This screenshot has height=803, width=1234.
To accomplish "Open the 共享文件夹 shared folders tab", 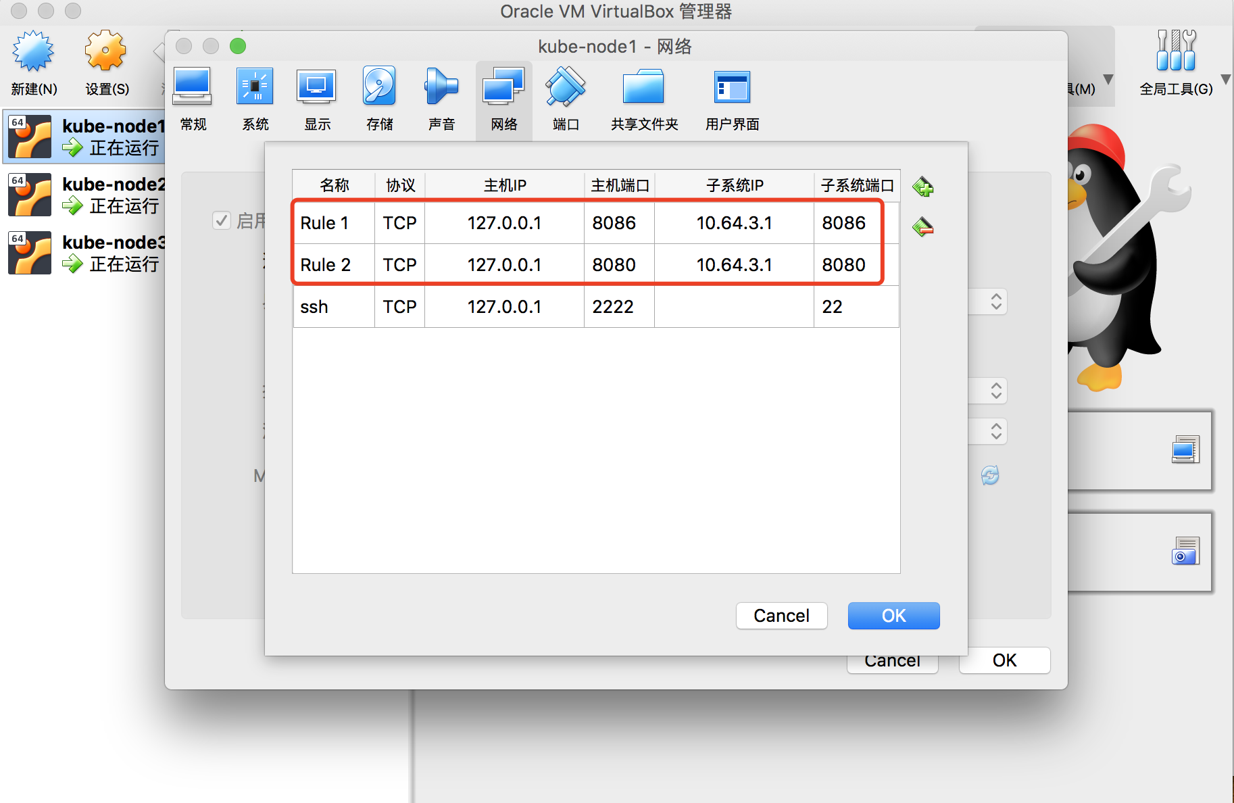I will click(644, 100).
